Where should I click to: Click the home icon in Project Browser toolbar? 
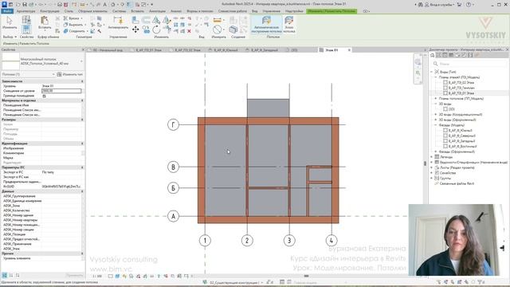click(x=432, y=55)
